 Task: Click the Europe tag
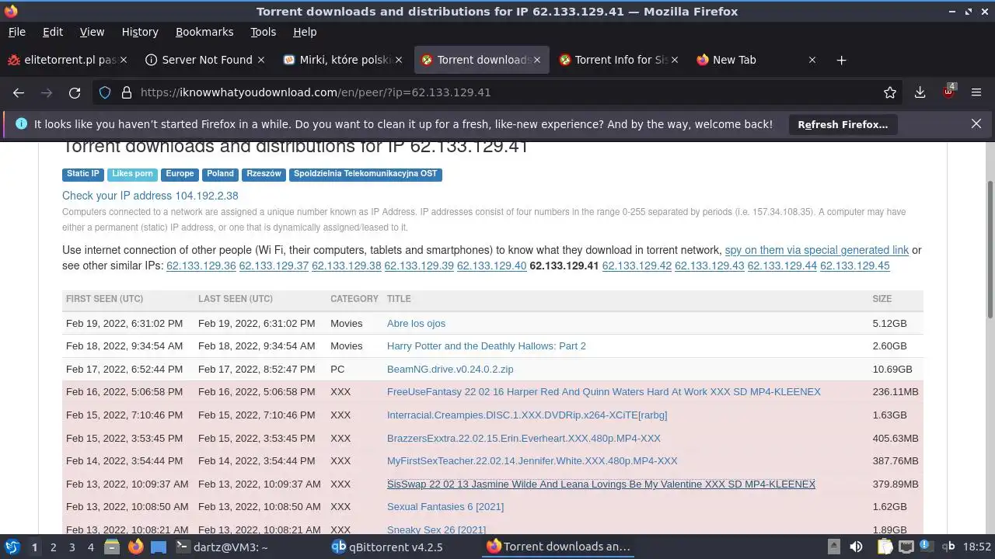click(180, 175)
